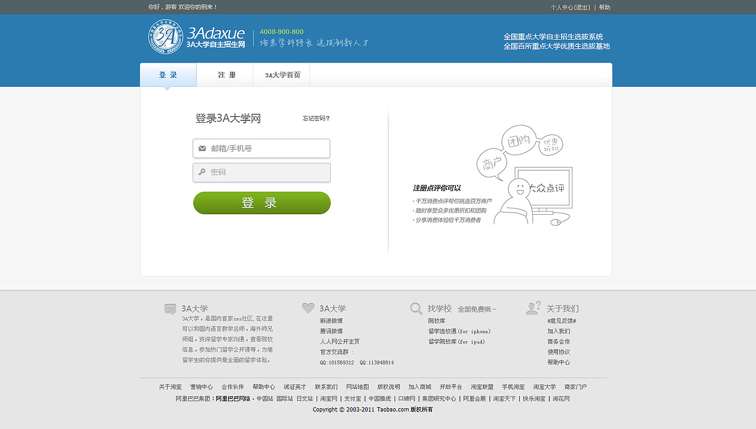
Task: Click the envelope icon in email field
Action: point(202,149)
